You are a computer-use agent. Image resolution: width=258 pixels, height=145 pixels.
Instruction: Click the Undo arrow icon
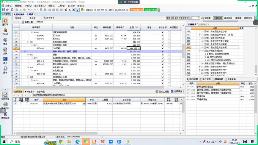pyautogui.click(x=29, y=10)
